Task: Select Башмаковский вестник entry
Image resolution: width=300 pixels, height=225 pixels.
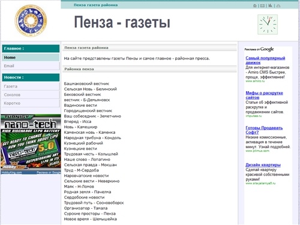Action: [86, 83]
